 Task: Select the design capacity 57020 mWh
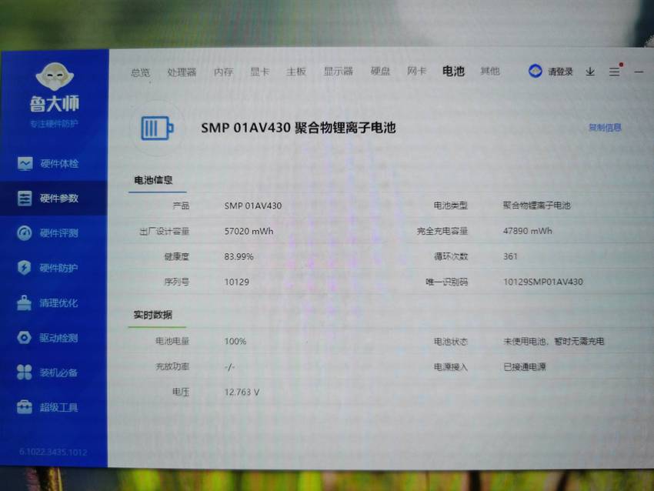point(249,231)
